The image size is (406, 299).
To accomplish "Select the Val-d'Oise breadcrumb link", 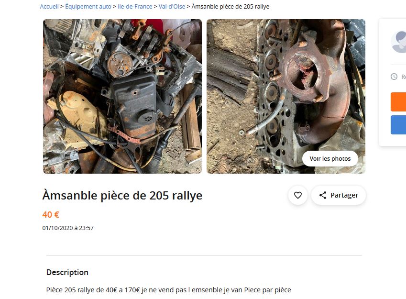I will (172, 7).
